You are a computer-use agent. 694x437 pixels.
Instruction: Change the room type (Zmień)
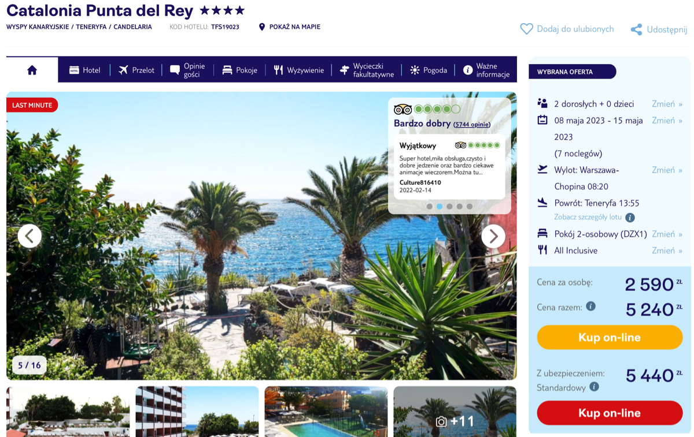point(667,234)
